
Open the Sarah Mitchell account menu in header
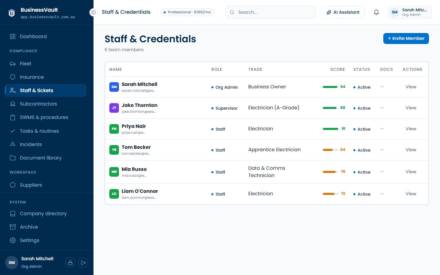pos(410,12)
